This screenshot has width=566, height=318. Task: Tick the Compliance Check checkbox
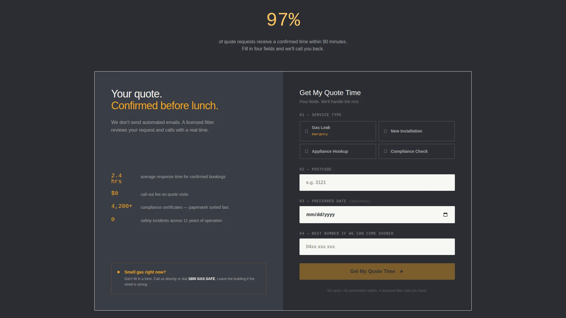click(x=385, y=151)
